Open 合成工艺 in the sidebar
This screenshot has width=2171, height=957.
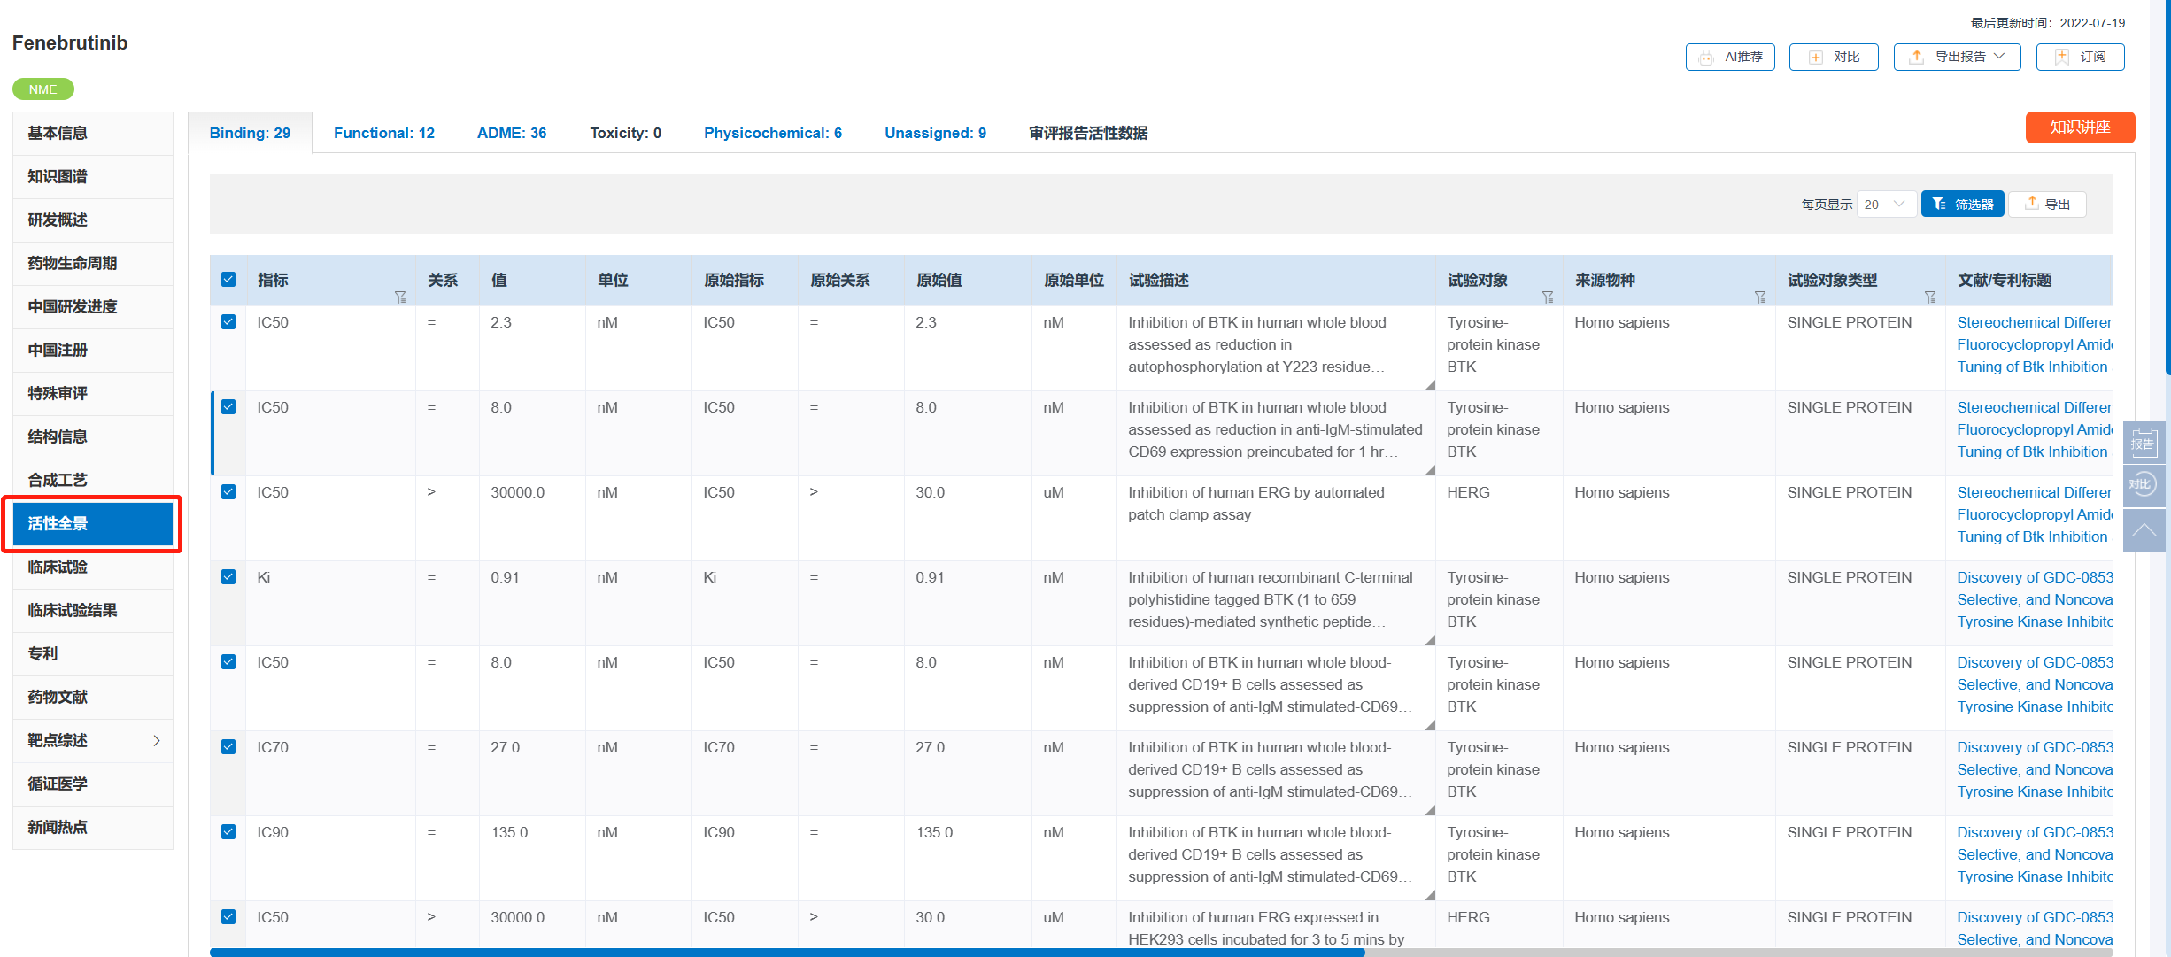(93, 480)
